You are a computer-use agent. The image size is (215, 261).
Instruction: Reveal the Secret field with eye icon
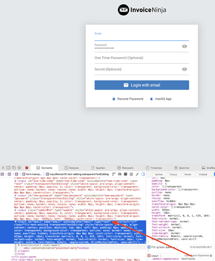[184, 69]
